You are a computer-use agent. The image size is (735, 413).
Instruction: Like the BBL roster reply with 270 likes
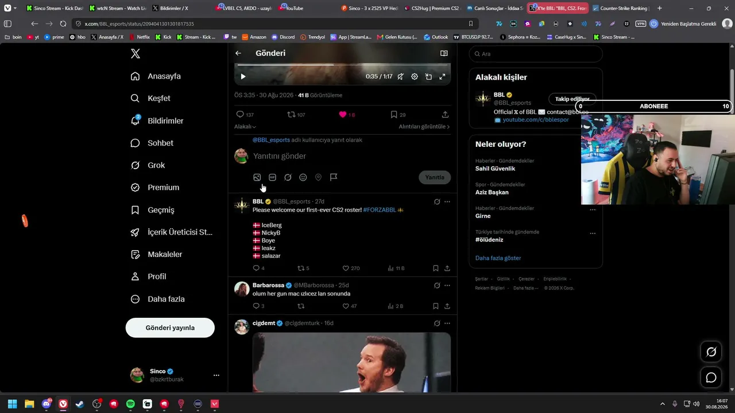(x=351, y=268)
